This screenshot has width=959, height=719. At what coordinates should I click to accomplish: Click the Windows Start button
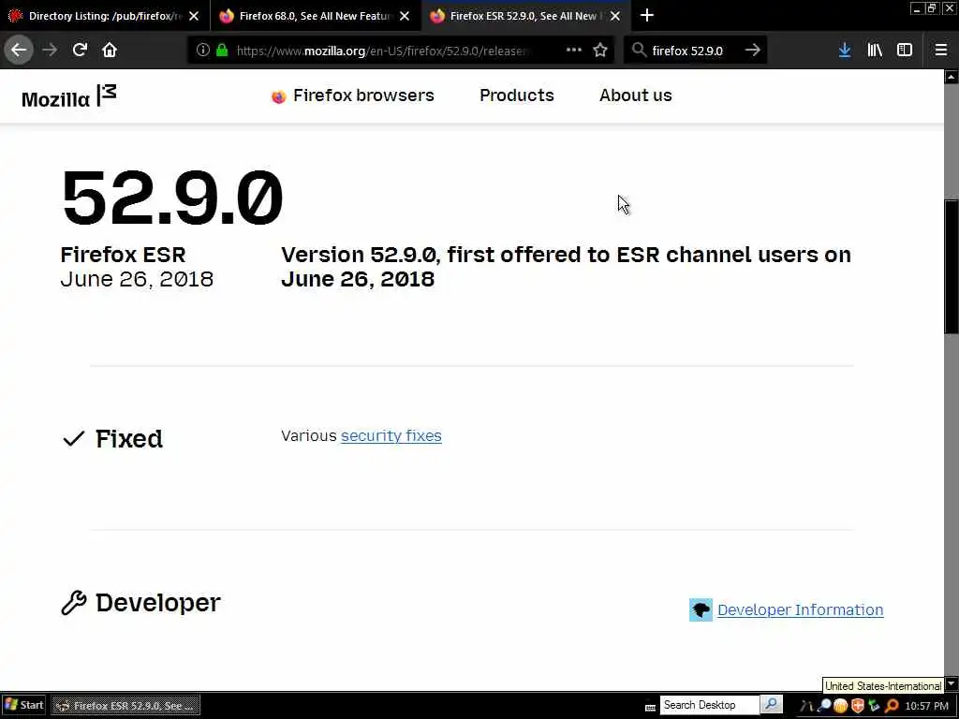point(23,705)
